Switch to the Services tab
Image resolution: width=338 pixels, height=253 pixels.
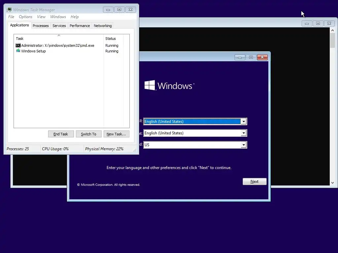click(x=59, y=26)
